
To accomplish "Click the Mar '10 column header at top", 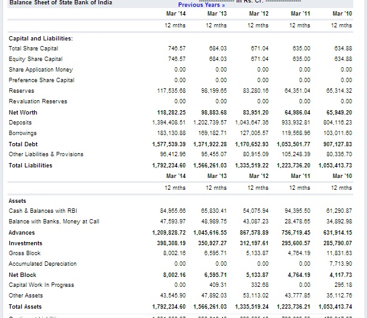I will (343, 14).
